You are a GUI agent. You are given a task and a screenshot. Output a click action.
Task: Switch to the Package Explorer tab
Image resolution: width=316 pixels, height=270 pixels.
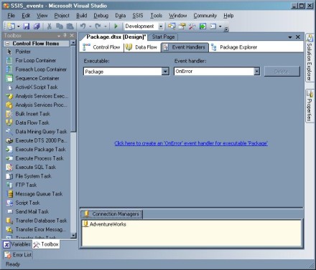234,47
